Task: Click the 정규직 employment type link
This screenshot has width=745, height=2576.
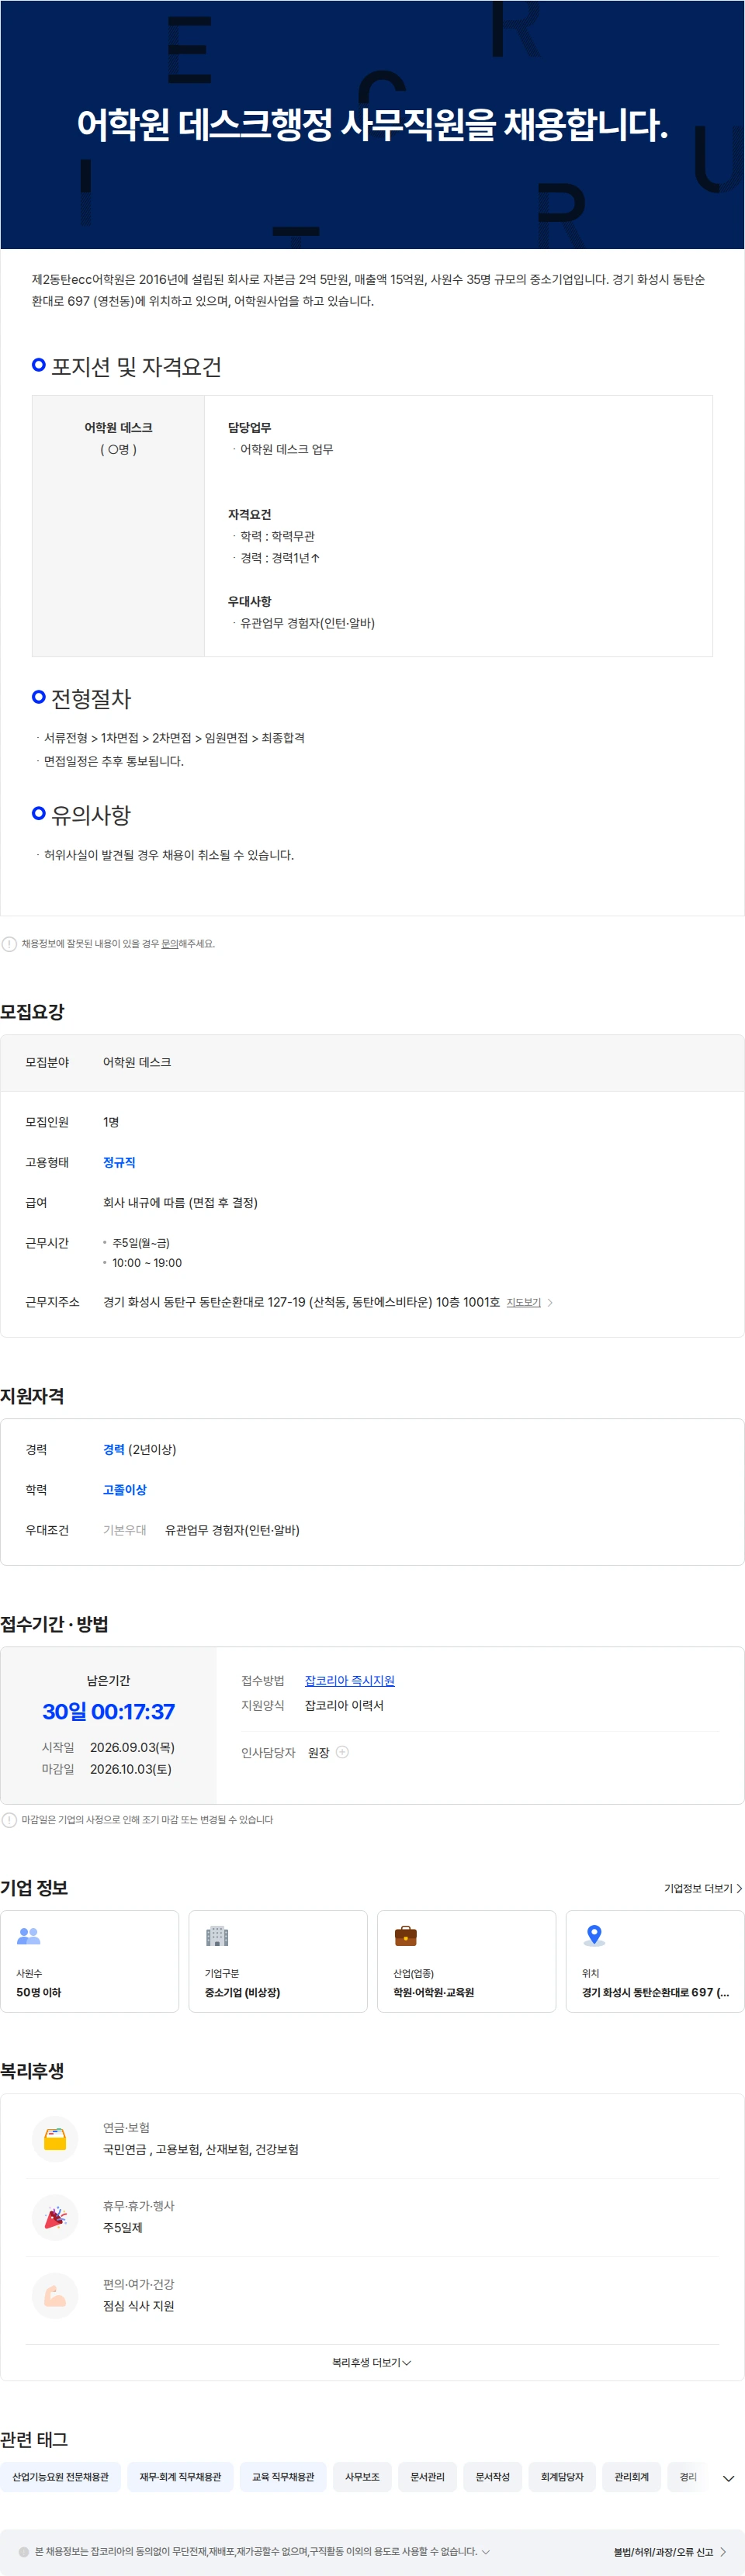Action: 119,1162
